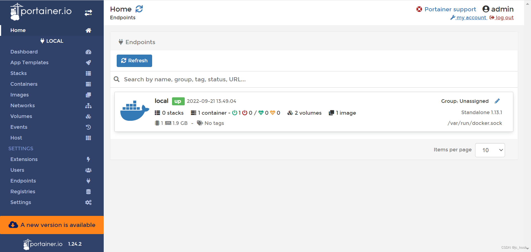Click '/var/run/docker.sock' endpoint URL text

pos(475,123)
